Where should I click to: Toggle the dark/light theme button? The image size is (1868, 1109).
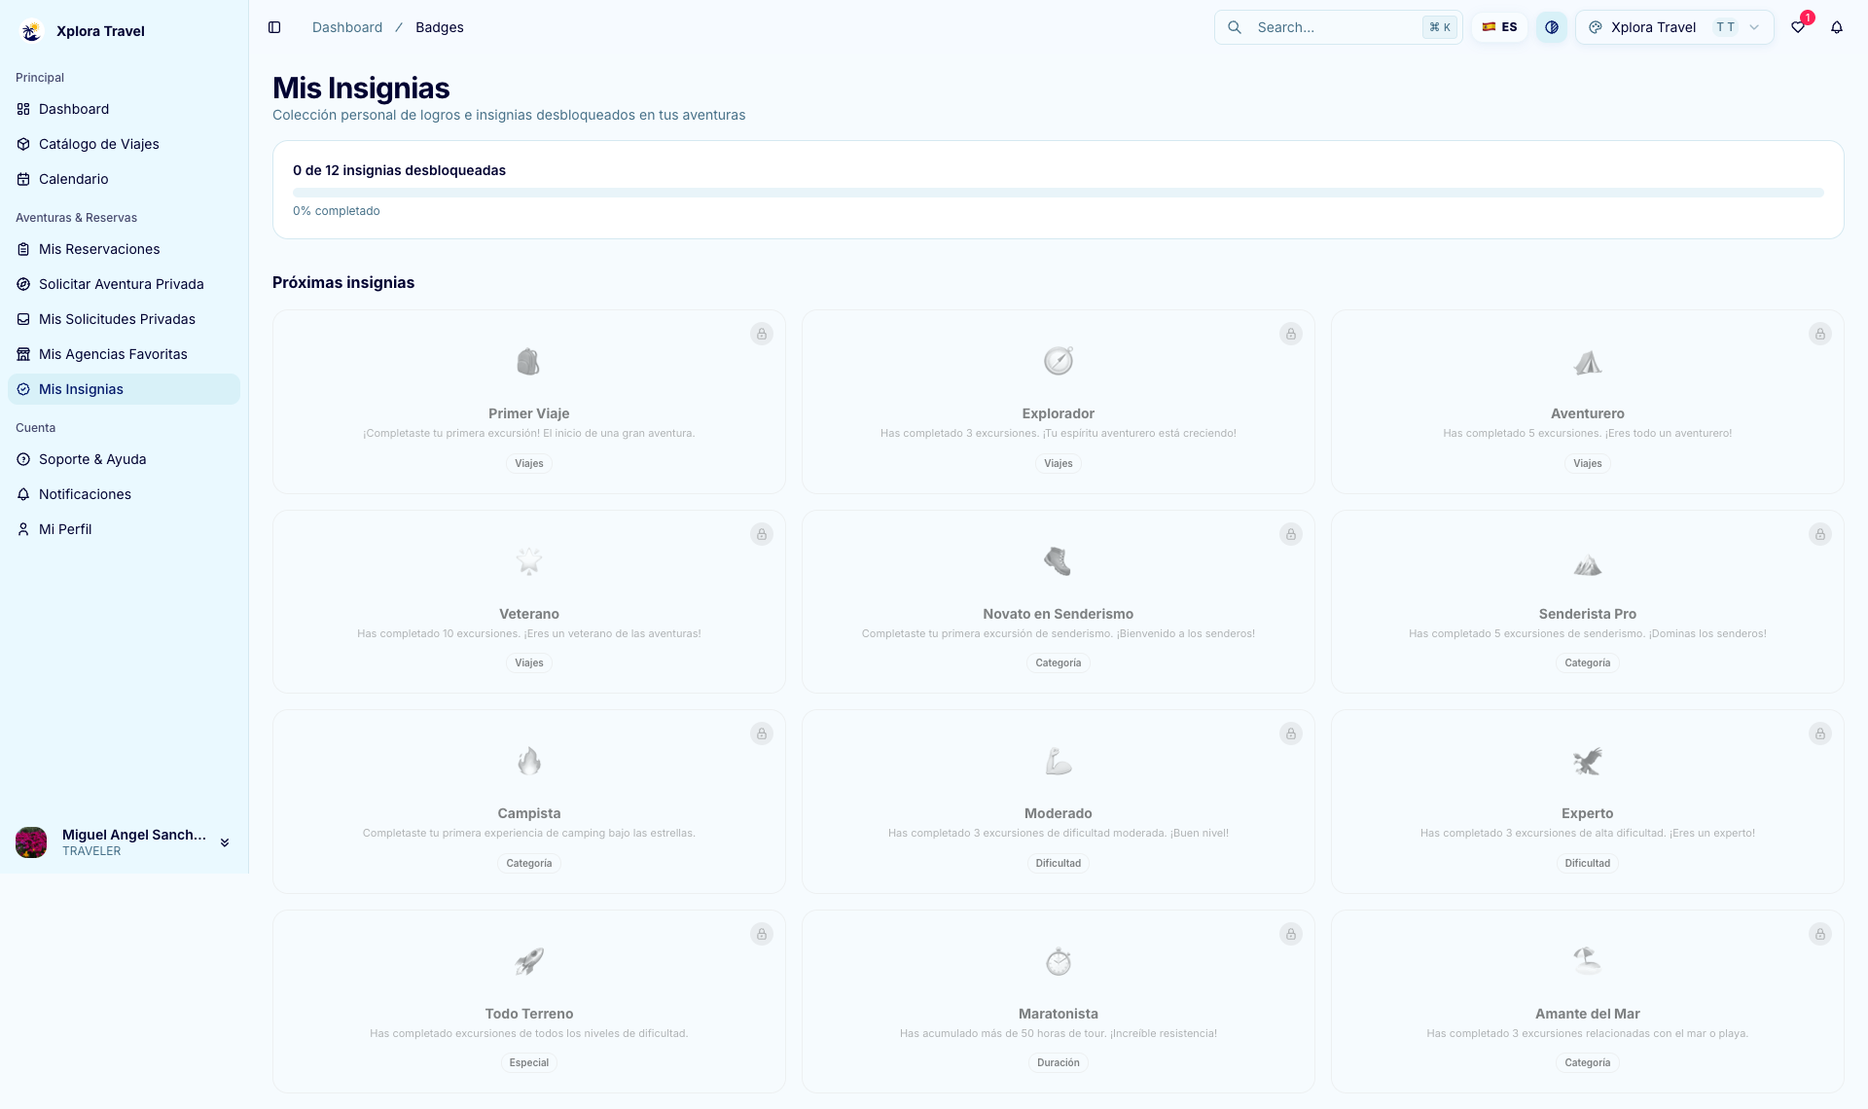pyautogui.click(x=1552, y=27)
